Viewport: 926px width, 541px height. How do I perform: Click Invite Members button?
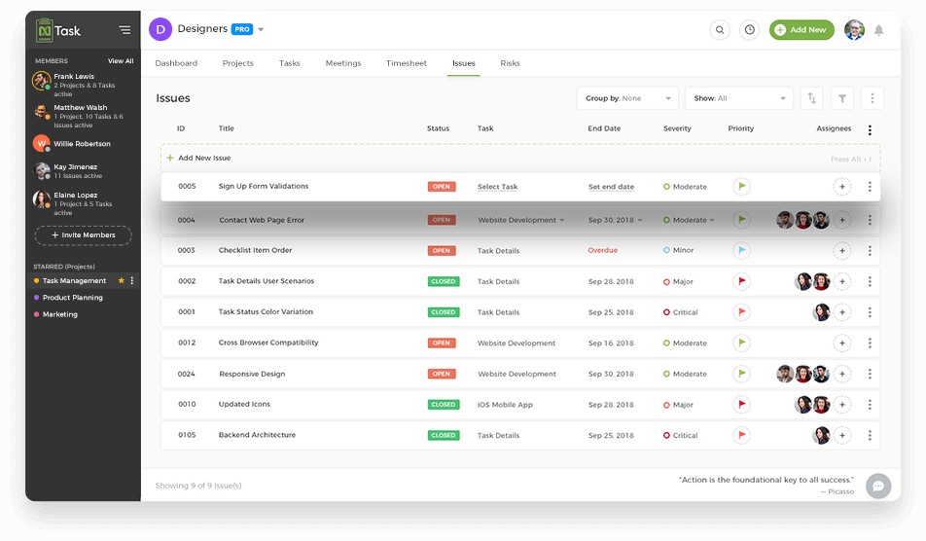[84, 235]
